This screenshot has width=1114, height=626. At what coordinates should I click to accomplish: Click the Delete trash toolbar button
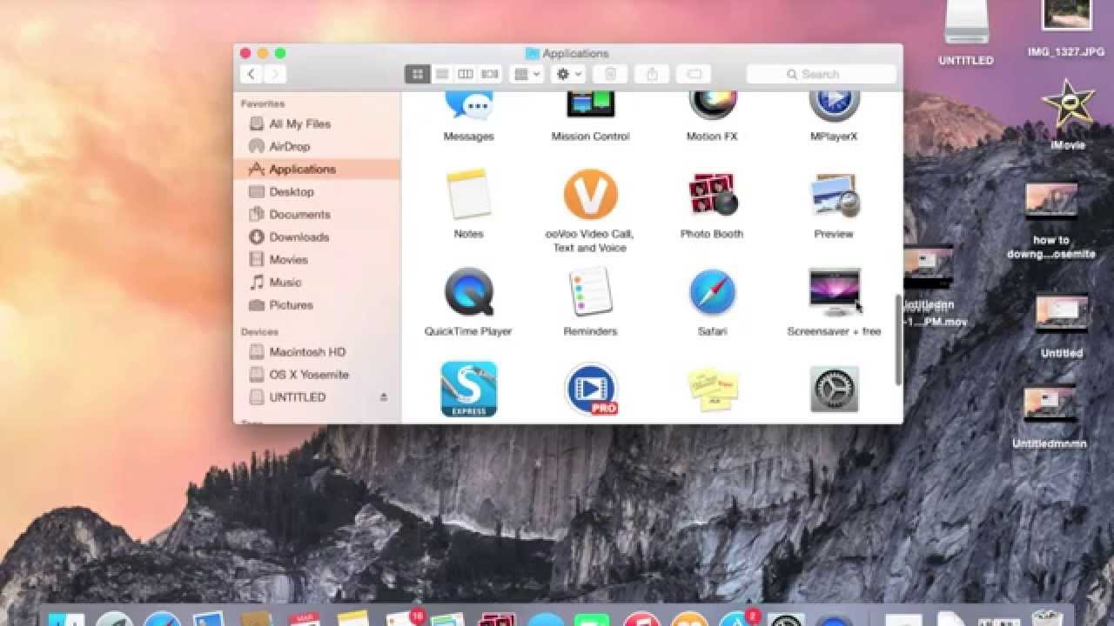(610, 75)
